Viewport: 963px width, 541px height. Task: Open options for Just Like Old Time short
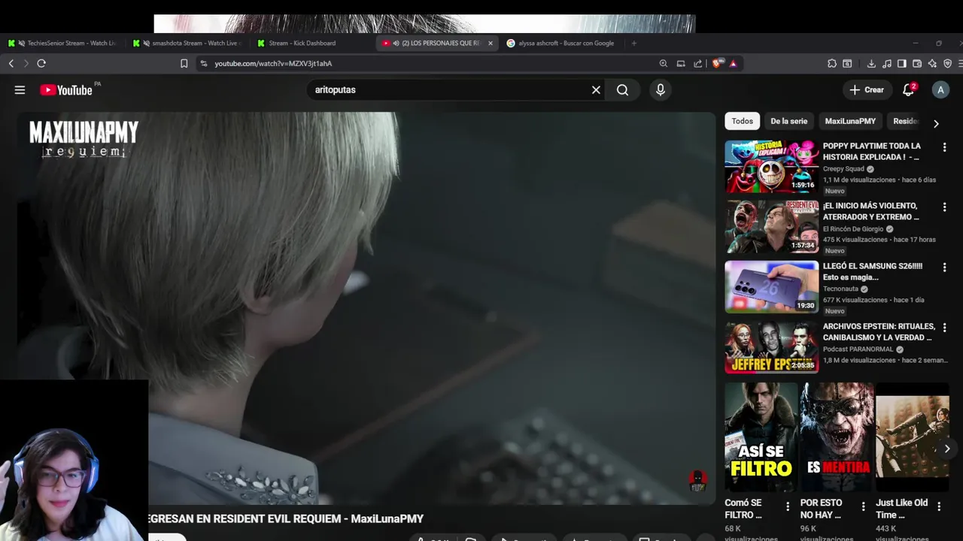[x=938, y=506]
